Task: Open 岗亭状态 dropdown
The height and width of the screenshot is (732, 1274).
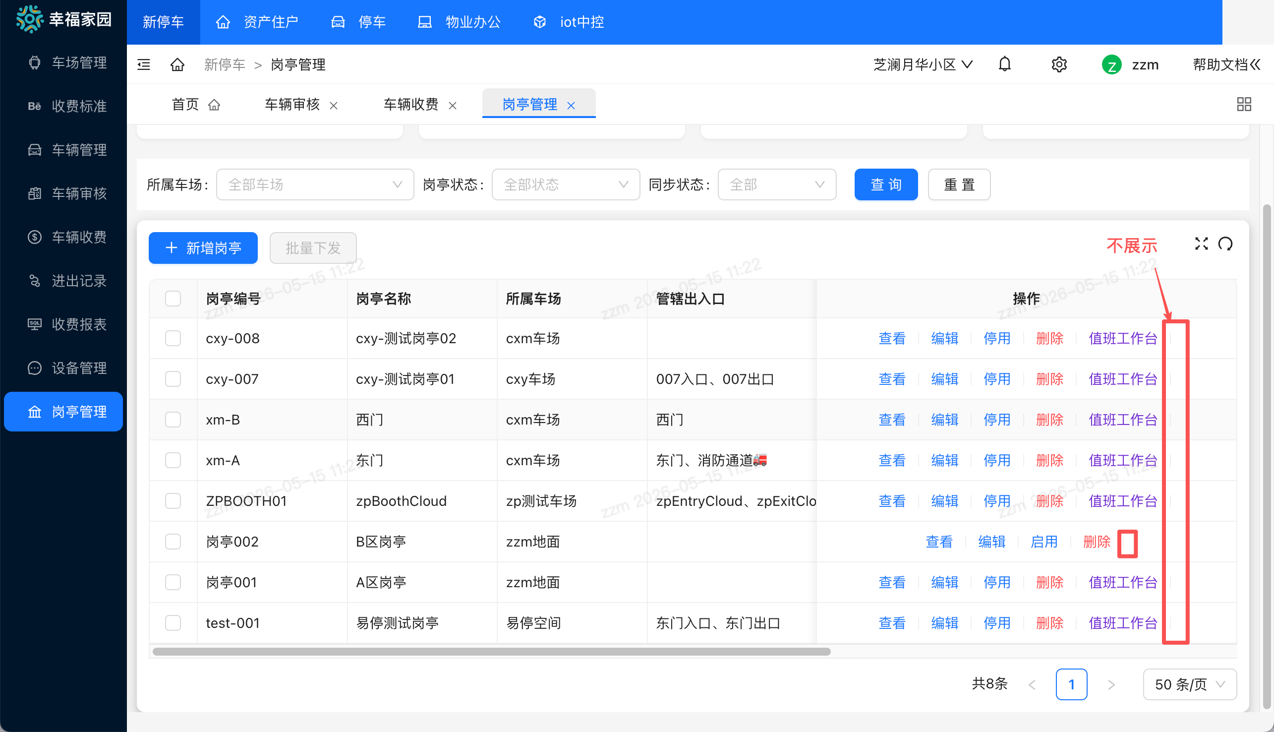Action: [566, 184]
